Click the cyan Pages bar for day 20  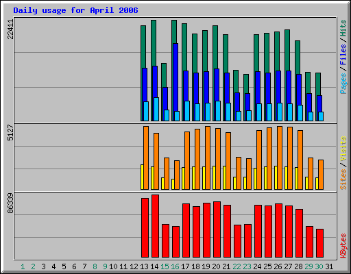coord(218,111)
